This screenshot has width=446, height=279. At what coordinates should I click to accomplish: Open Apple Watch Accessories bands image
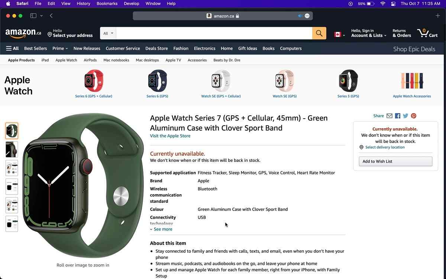412,81
